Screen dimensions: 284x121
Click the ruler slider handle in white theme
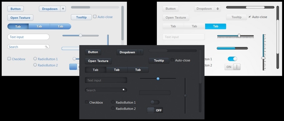239,35
